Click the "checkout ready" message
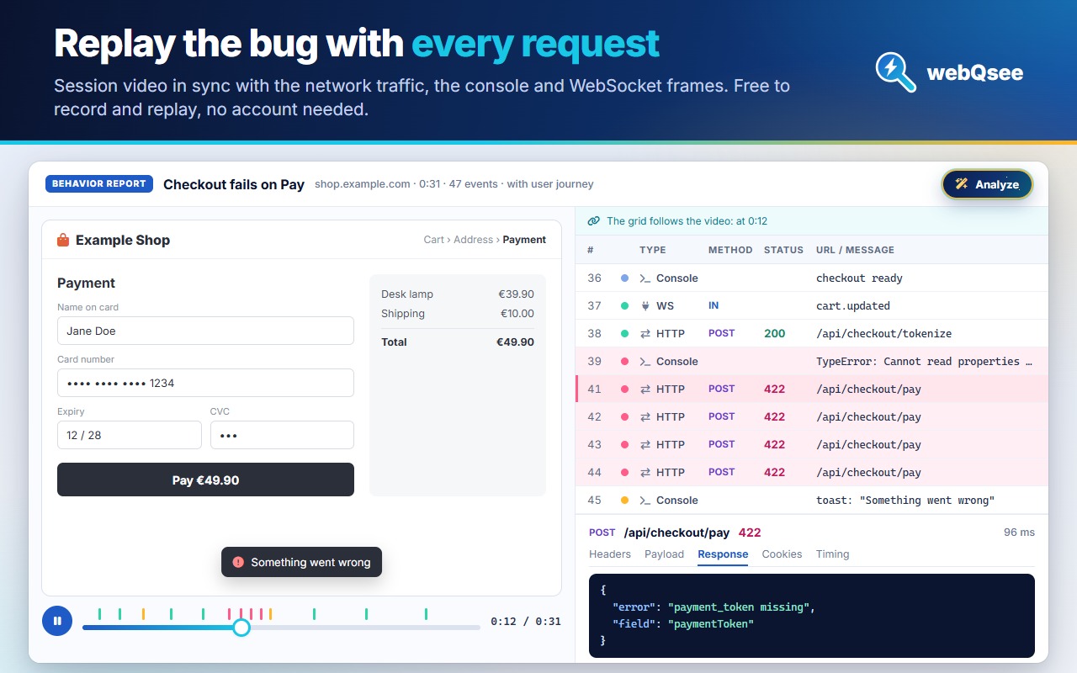 pyautogui.click(x=859, y=278)
